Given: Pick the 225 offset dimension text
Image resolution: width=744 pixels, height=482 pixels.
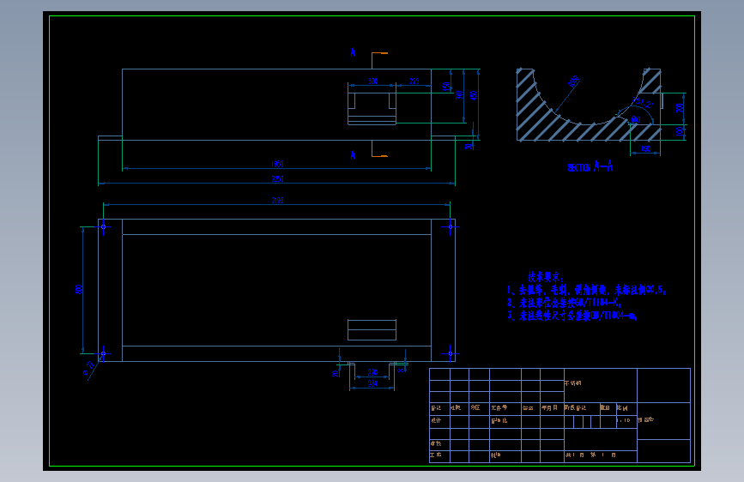Looking at the screenshot, I should pyautogui.click(x=414, y=81).
